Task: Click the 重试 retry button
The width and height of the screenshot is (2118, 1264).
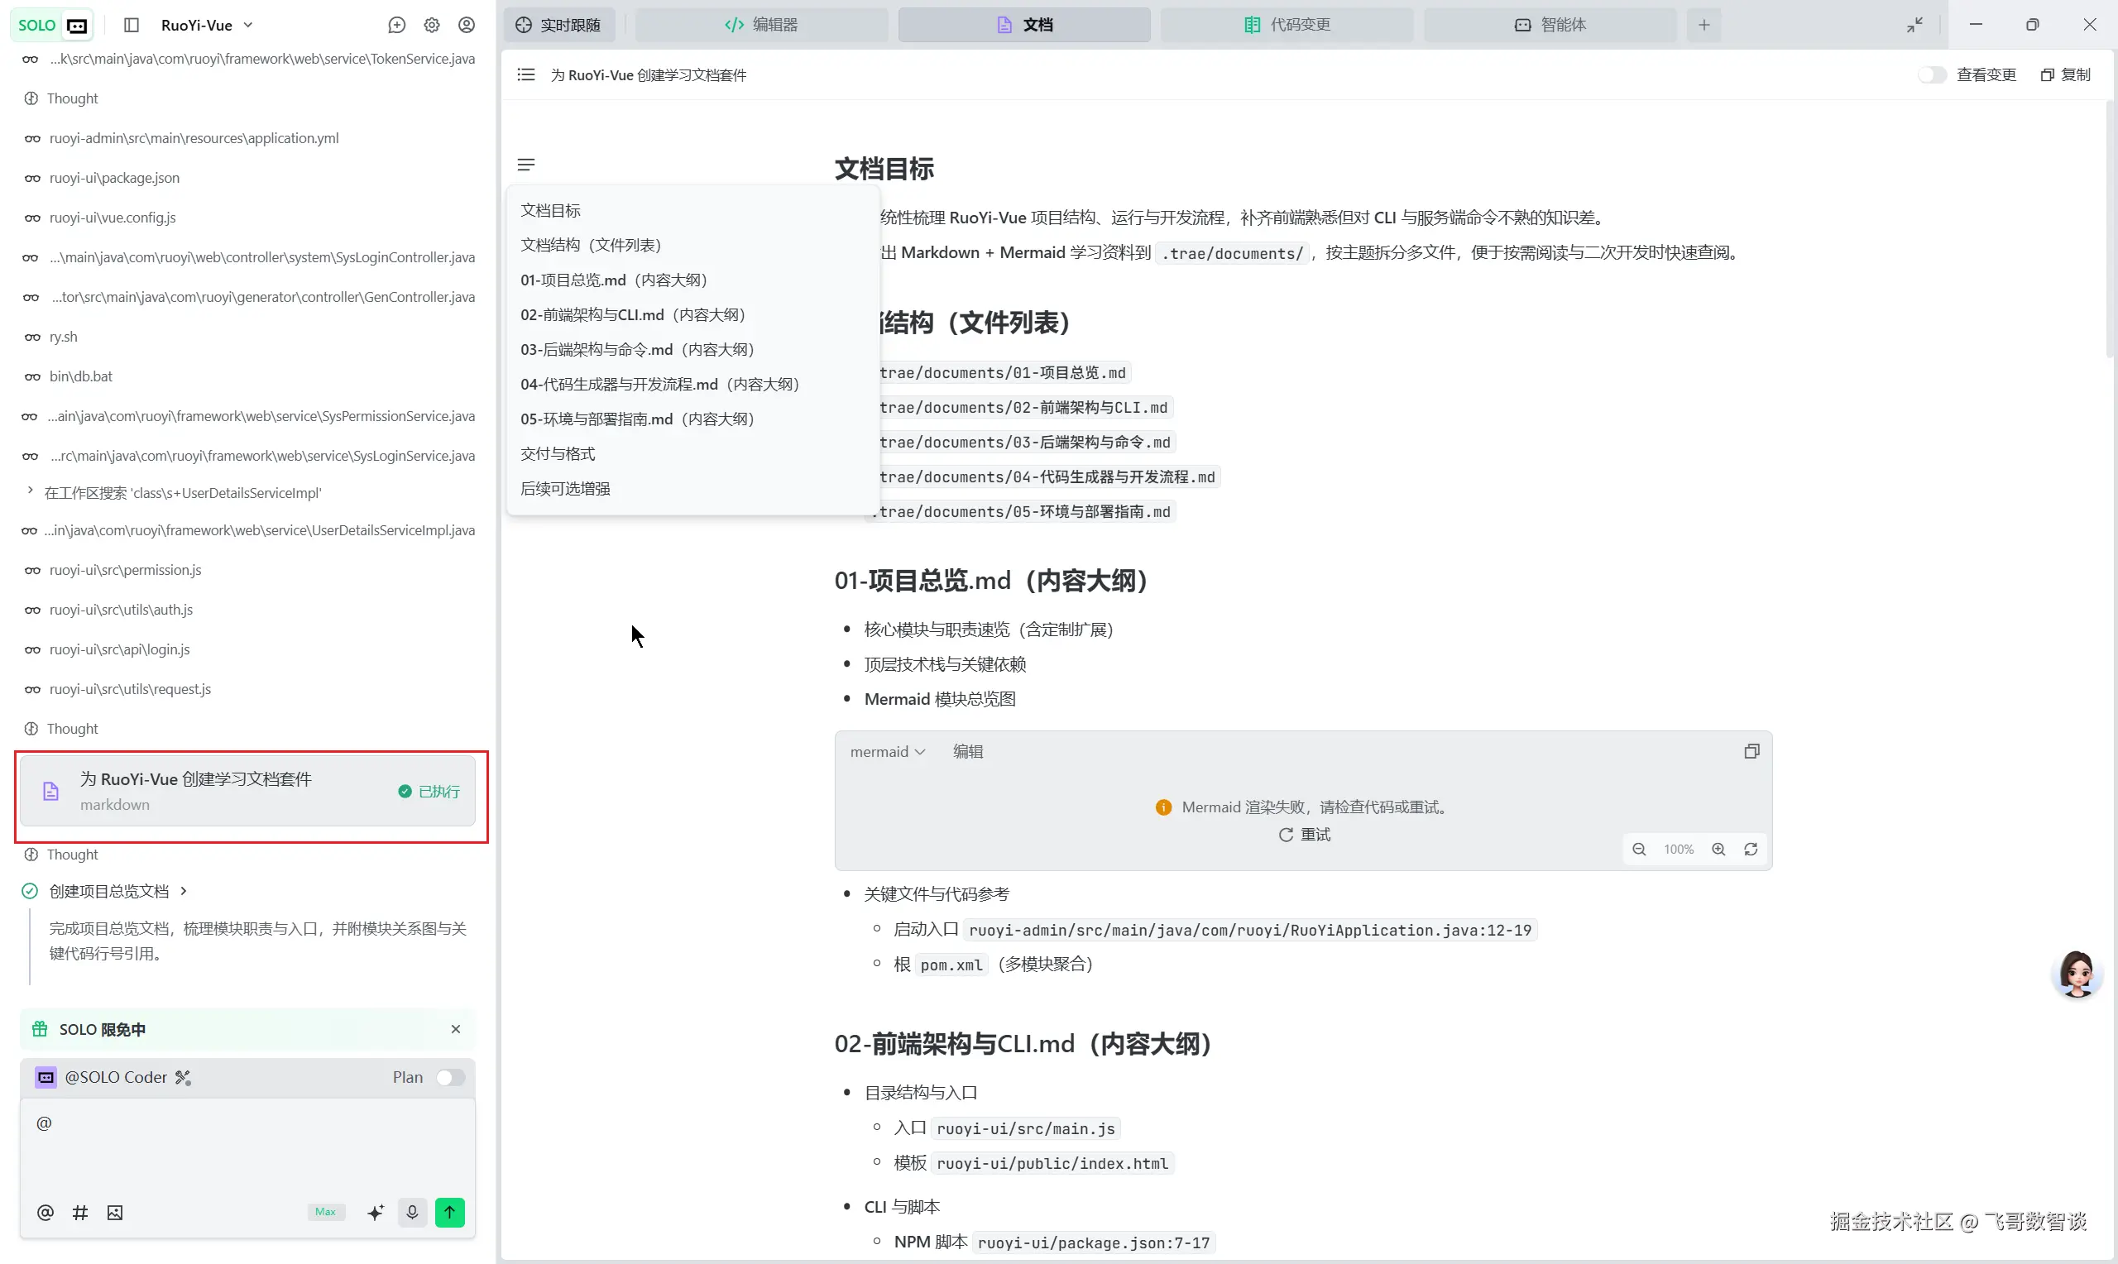Action: [1305, 835]
